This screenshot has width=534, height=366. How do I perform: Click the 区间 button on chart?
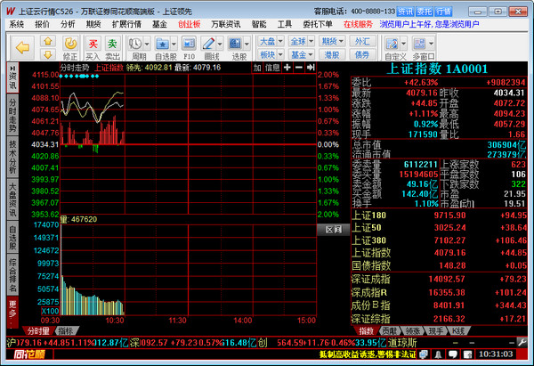pyautogui.click(x=331, y=229)
